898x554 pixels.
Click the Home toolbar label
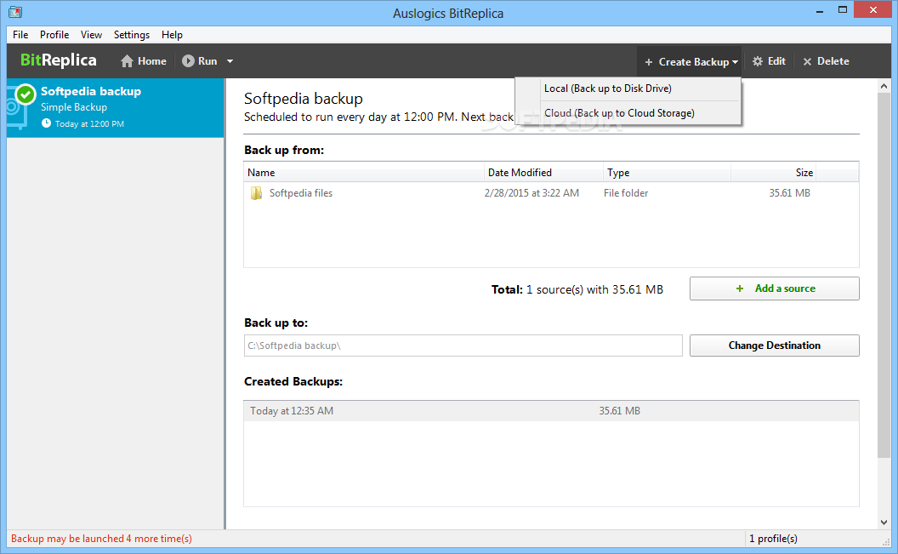151,60
